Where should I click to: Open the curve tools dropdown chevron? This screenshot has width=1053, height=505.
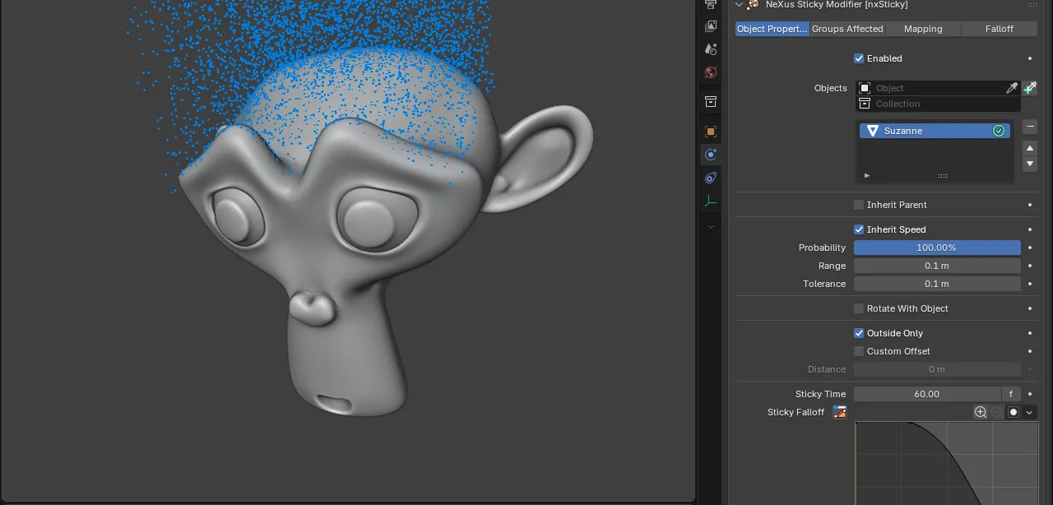1029,412
